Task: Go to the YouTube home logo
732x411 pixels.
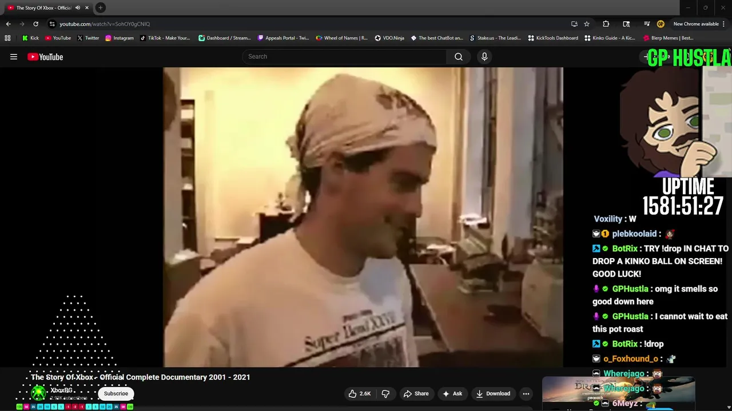Action: coord(45,57)
